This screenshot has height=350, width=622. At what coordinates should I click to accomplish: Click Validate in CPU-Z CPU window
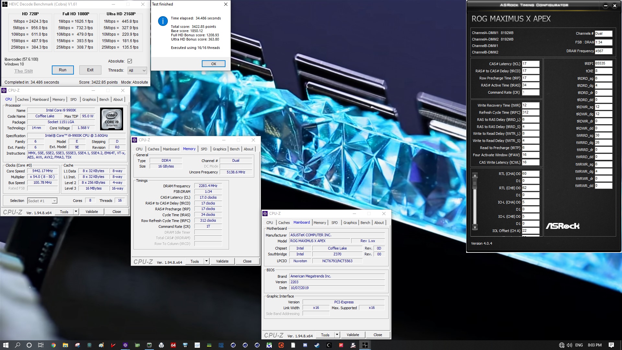[x=92, y=212]
